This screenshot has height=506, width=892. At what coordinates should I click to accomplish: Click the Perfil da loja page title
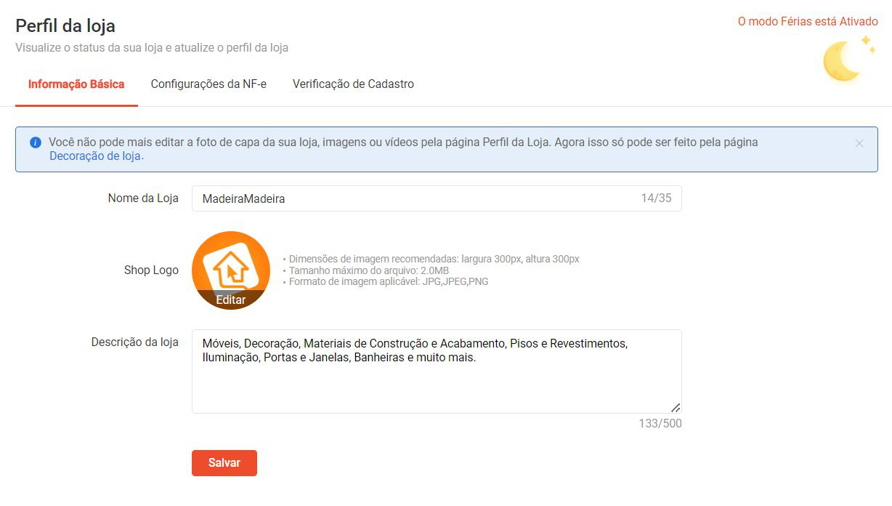pos(65,26)
